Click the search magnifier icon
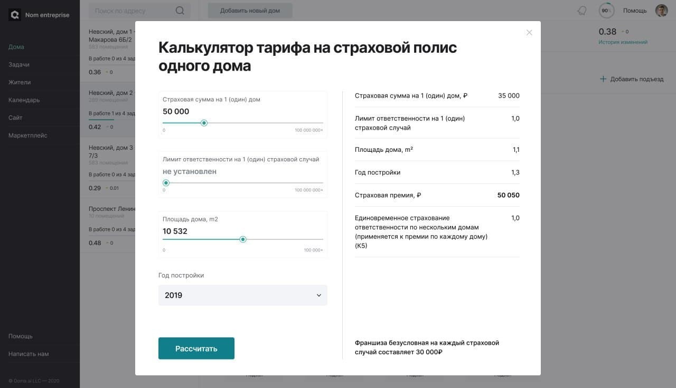This screenshot has height=388, width=676. click(x=180, y=11)
